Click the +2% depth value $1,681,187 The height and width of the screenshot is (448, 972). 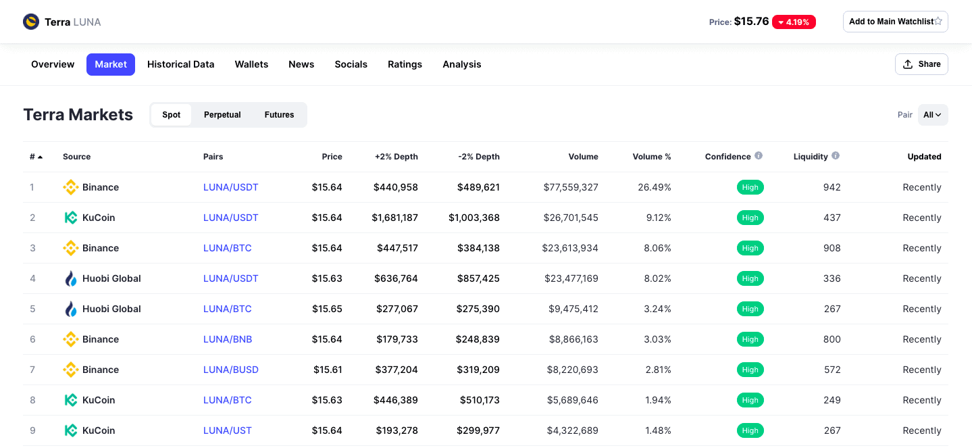pos(394,218)
